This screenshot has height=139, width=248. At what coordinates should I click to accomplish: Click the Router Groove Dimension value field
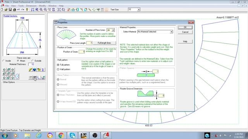[x=161, y=96]
